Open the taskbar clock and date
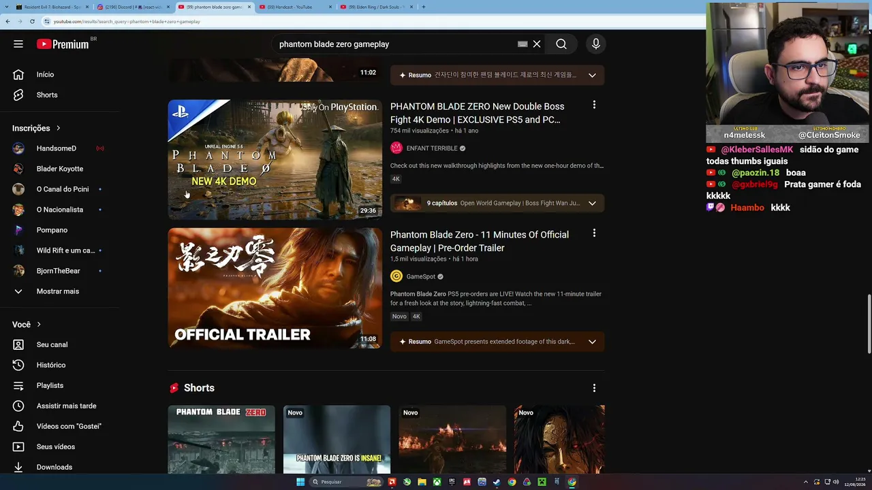 point(856,482)
